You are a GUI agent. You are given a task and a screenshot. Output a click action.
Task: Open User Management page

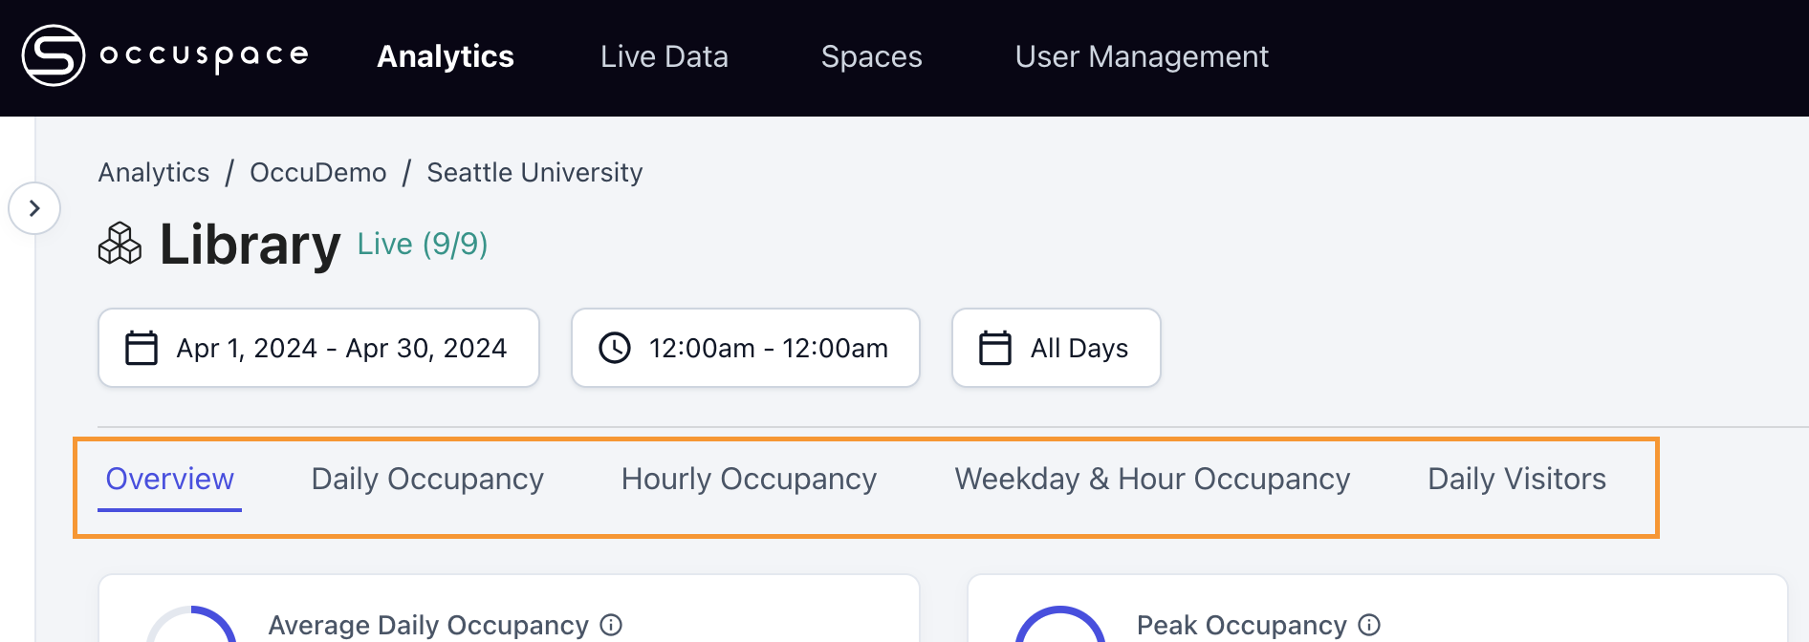pyautogui.click(x=1142, y=56)
